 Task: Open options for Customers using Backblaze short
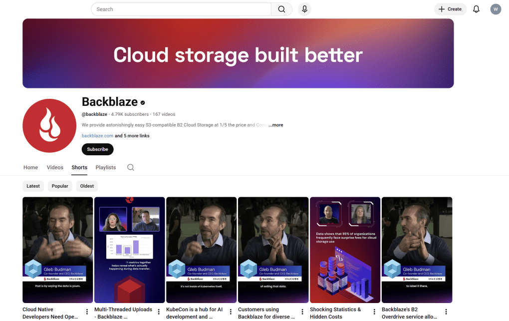302,312
